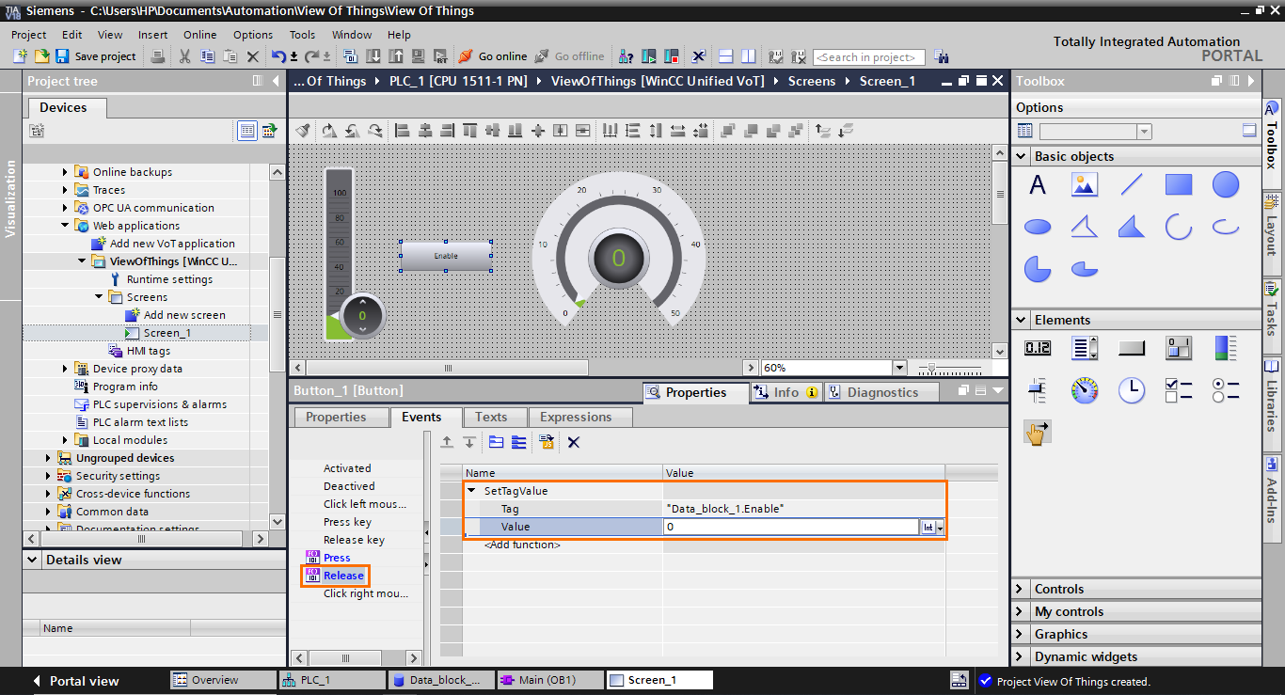The image size is (1285, 695).
Task: Select the Press event
Action: click(x=337, y=558)
